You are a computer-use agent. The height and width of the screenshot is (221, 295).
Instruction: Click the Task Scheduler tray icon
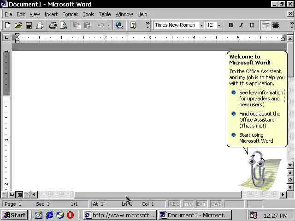click(x=253, y=215)
